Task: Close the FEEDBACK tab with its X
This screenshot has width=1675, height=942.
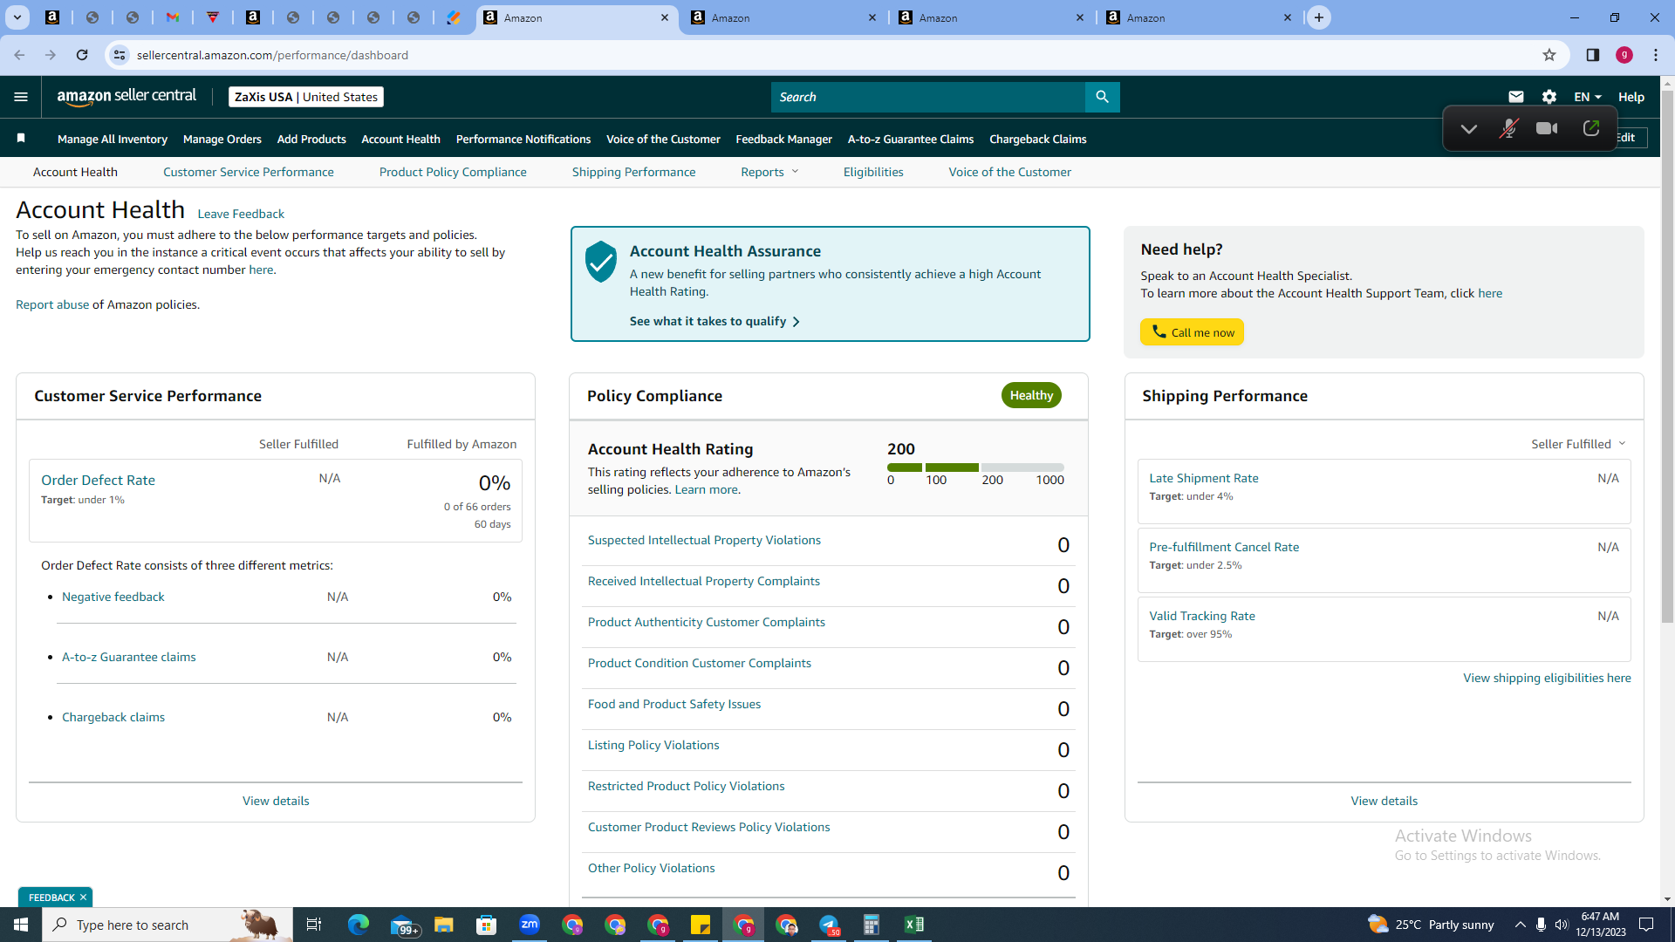Action: click(x=83, y=898)
